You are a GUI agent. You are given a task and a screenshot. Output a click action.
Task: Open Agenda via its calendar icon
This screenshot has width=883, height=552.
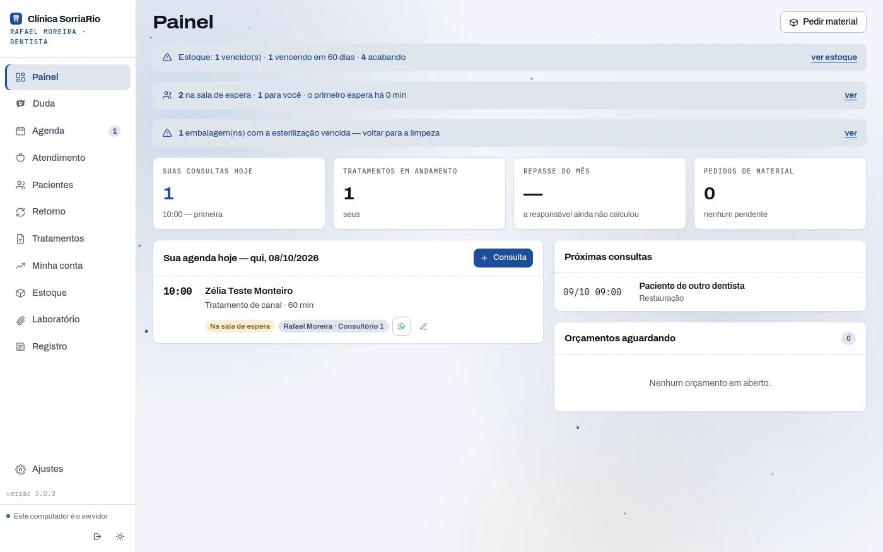point(20,131)
